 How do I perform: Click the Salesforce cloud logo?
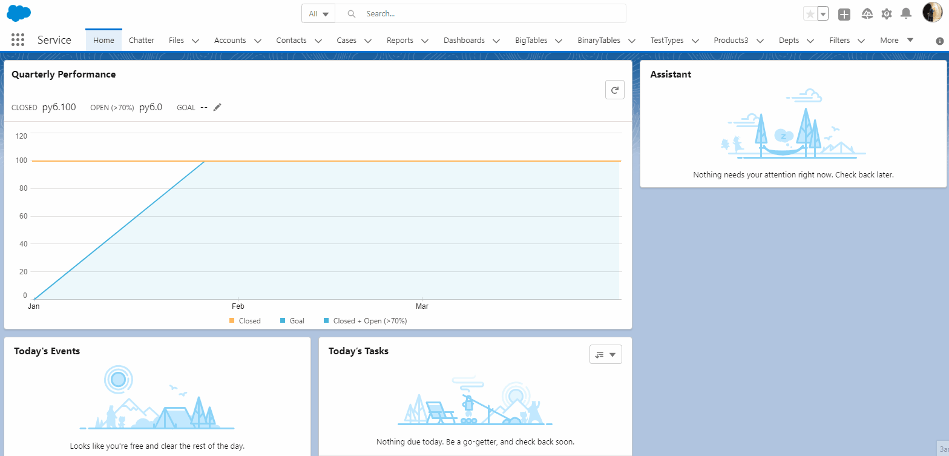tap(19, 13)
